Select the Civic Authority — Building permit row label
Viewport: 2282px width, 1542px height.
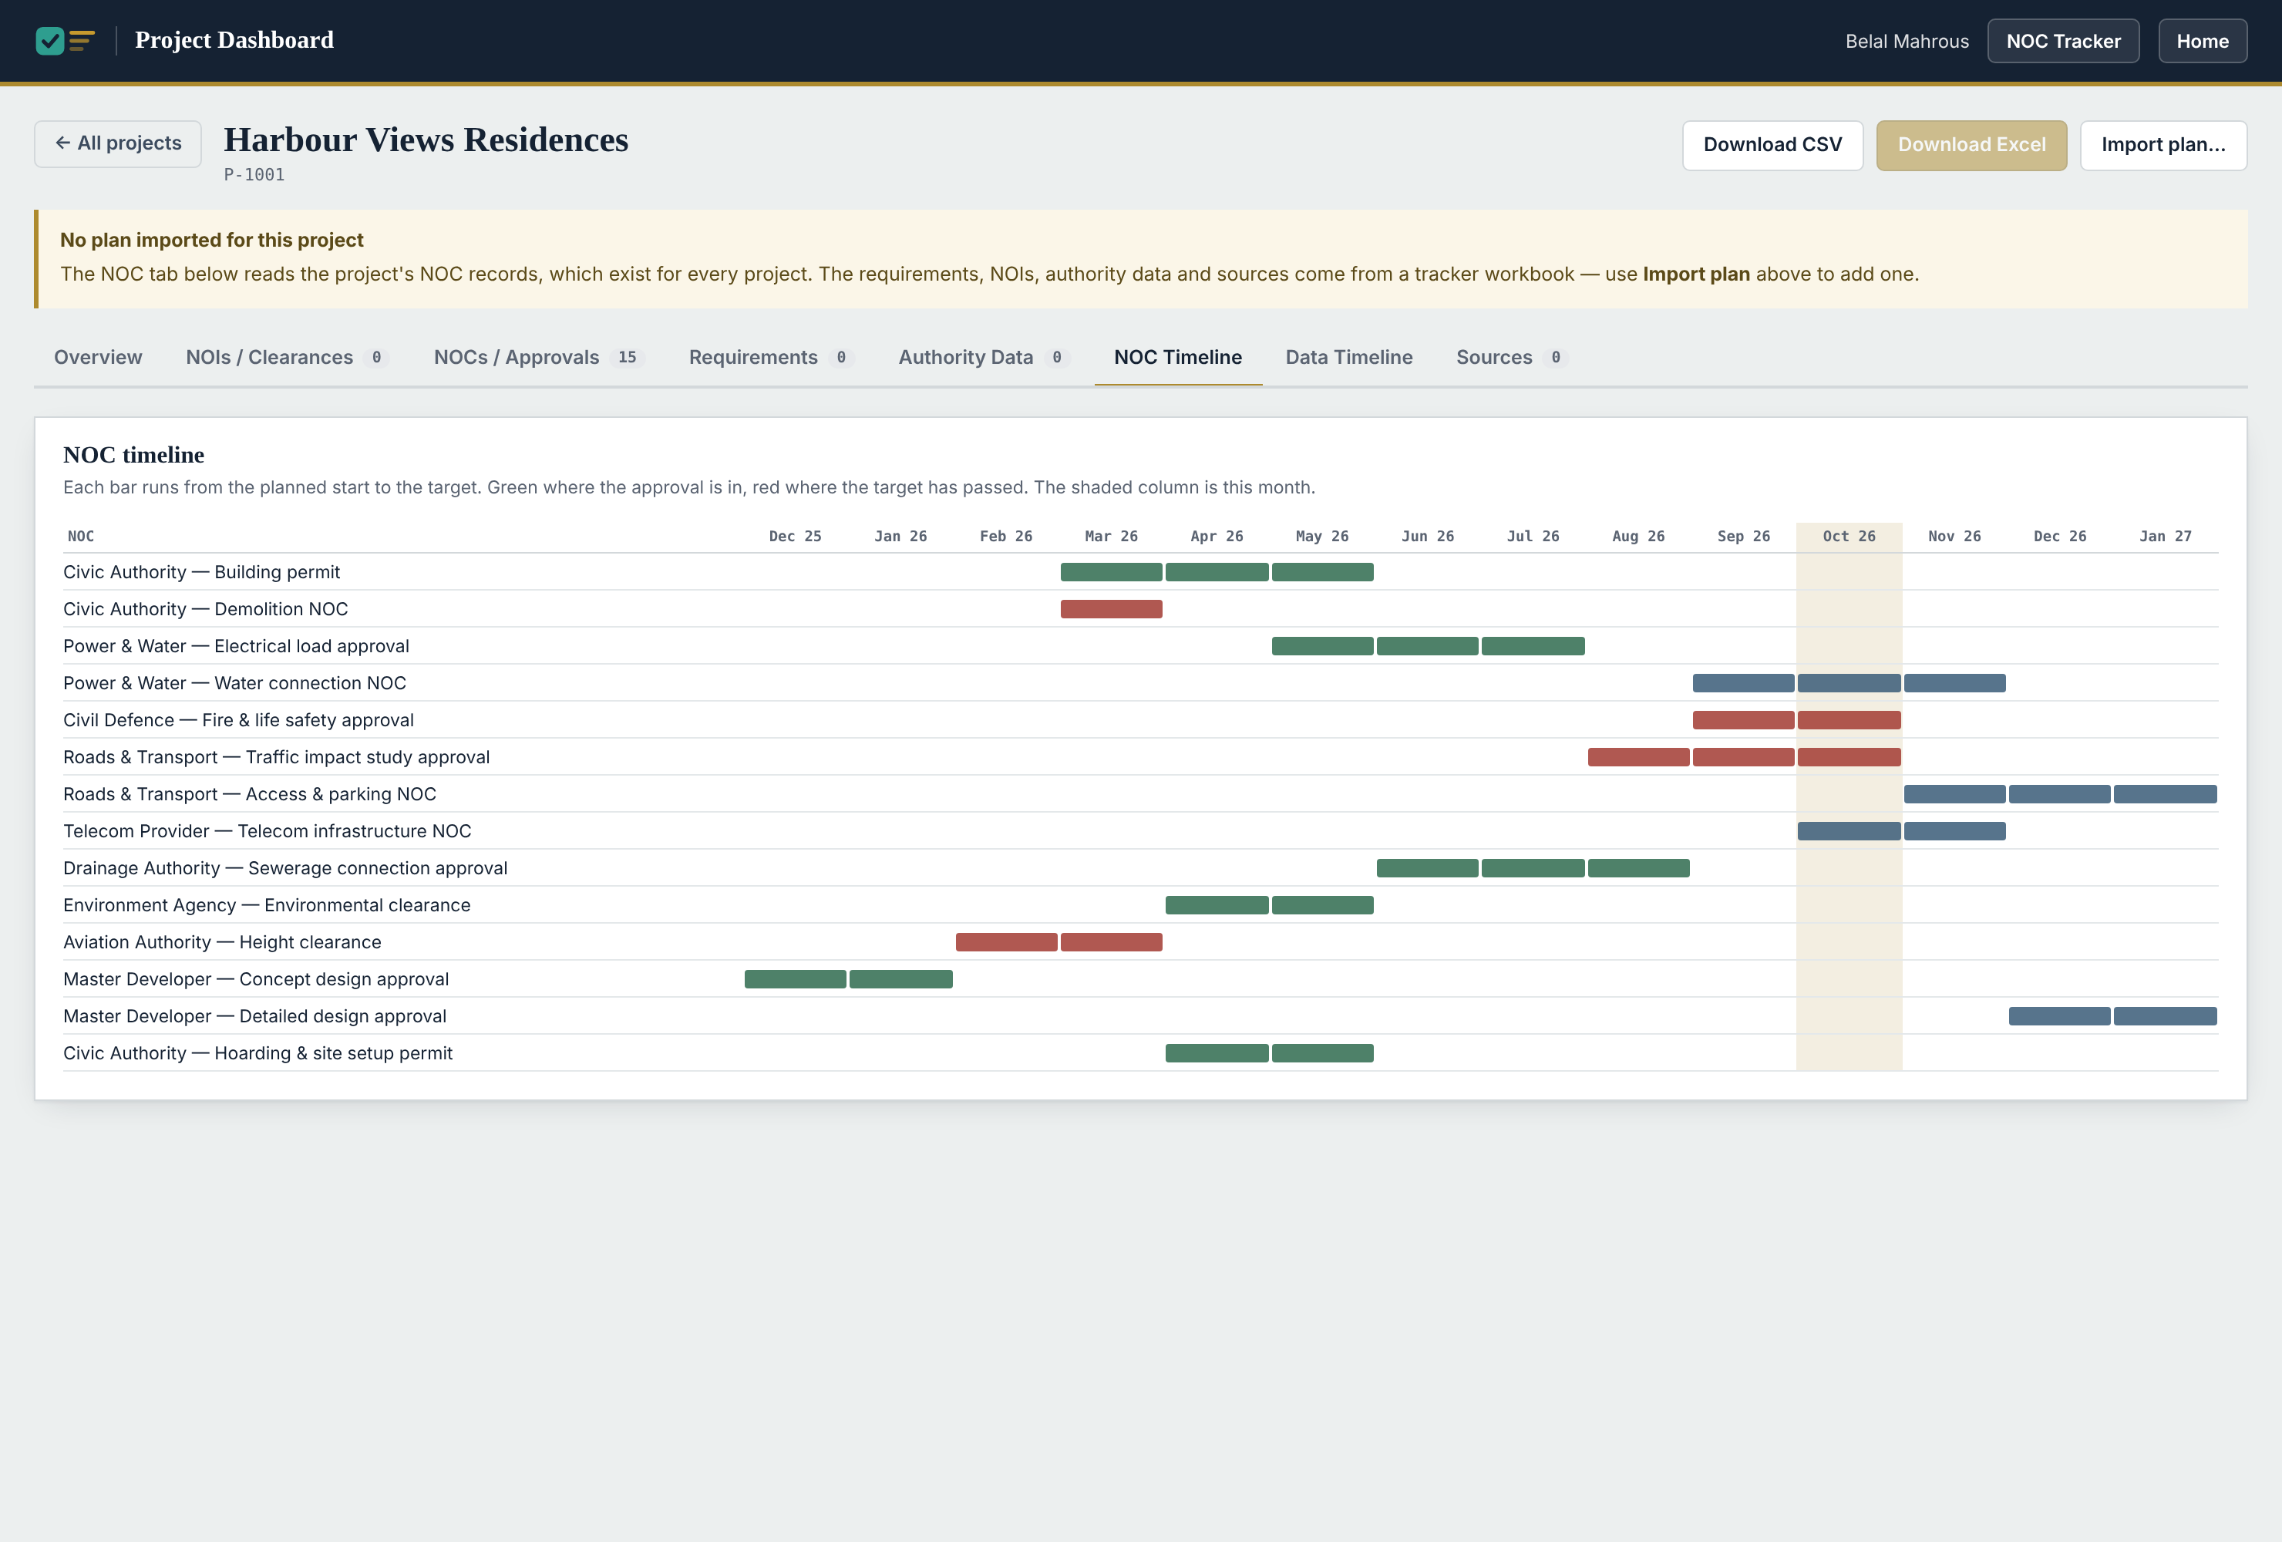[201, 571]
